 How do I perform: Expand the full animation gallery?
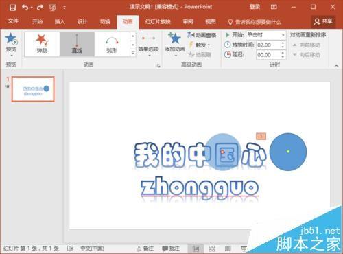(133, 53)
